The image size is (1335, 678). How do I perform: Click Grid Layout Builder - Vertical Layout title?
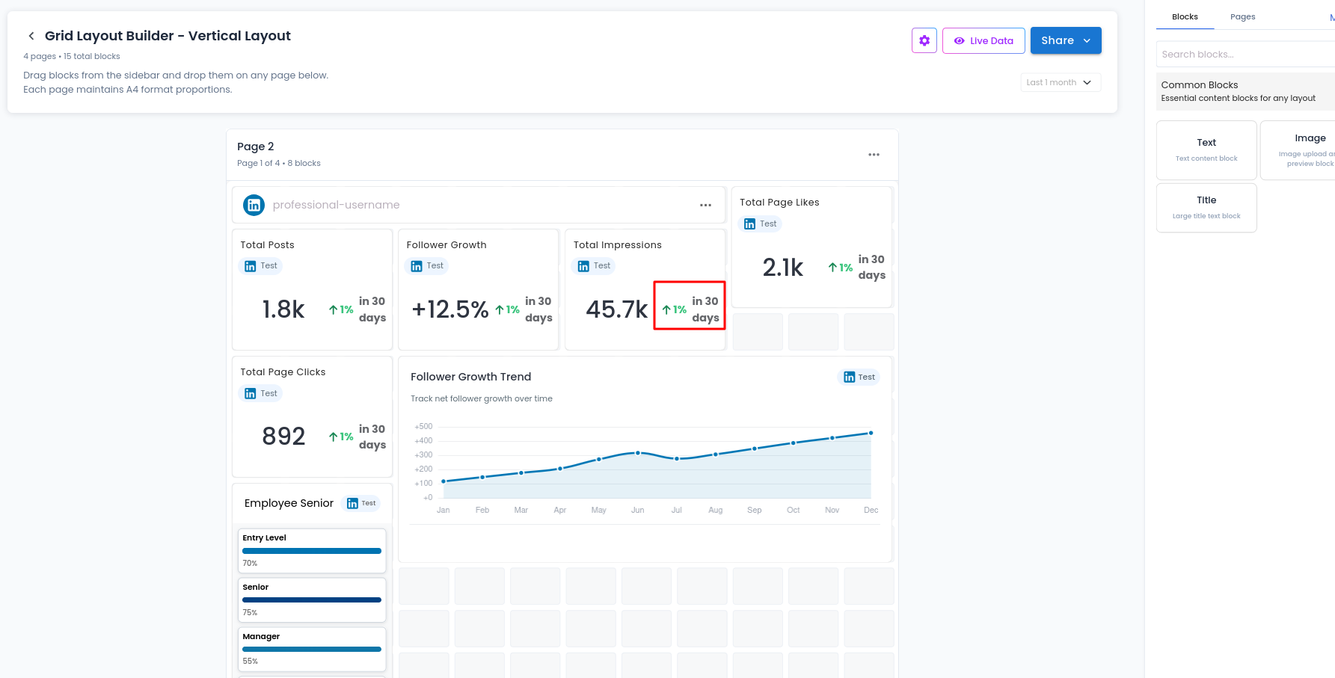tap(168, 36)
